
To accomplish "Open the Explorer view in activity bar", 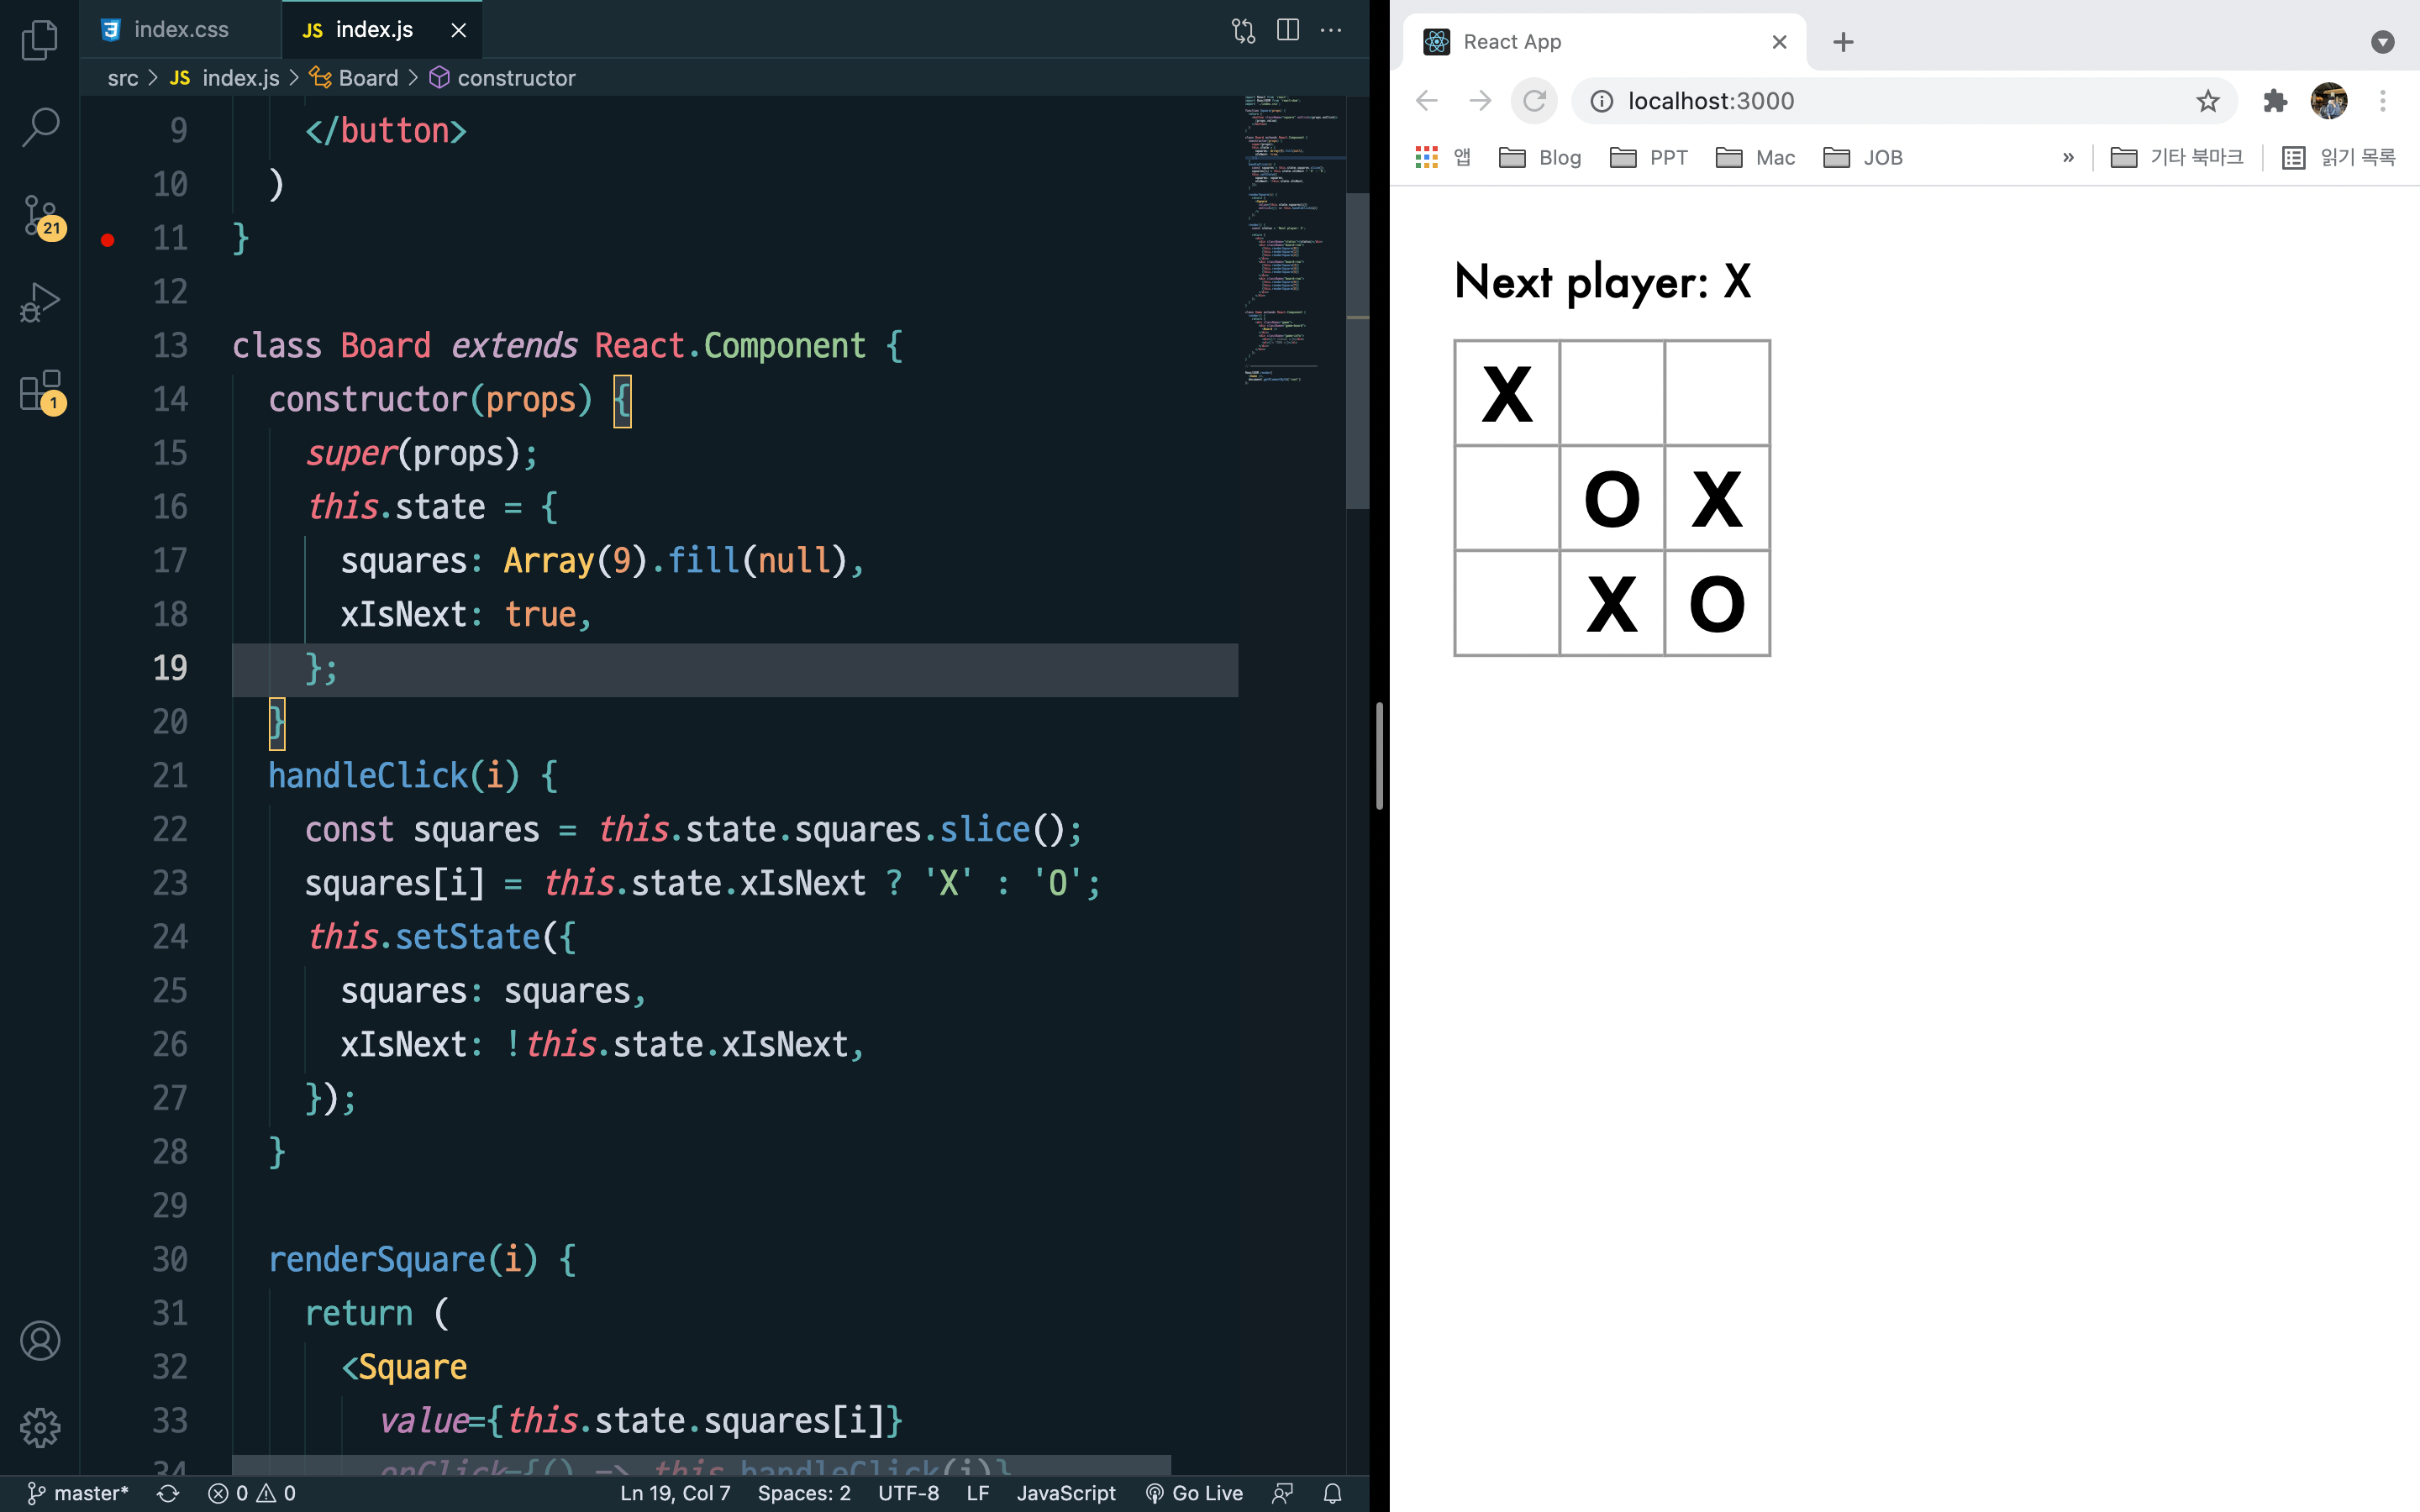I will [40, 40].
